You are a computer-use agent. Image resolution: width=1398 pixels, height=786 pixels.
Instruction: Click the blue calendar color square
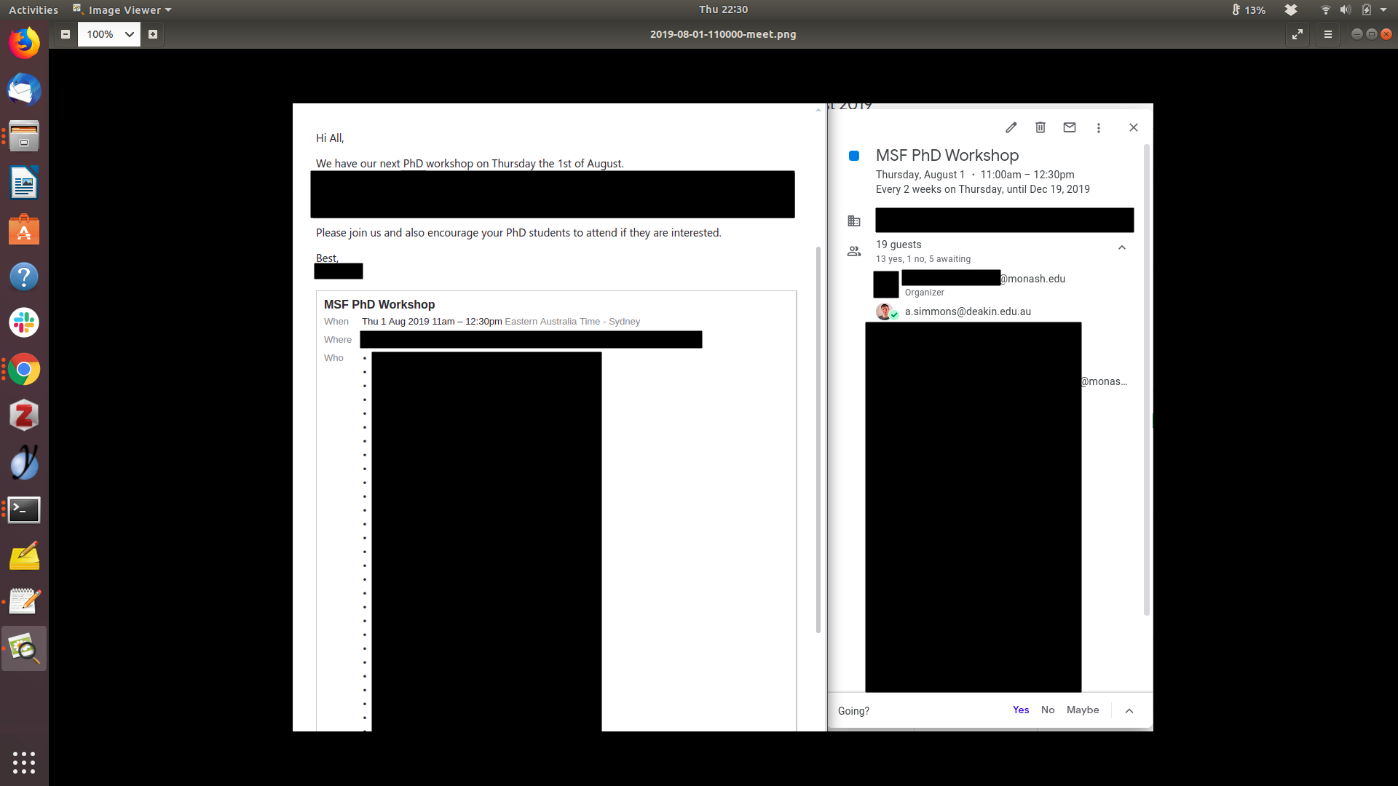click(854, 156)
